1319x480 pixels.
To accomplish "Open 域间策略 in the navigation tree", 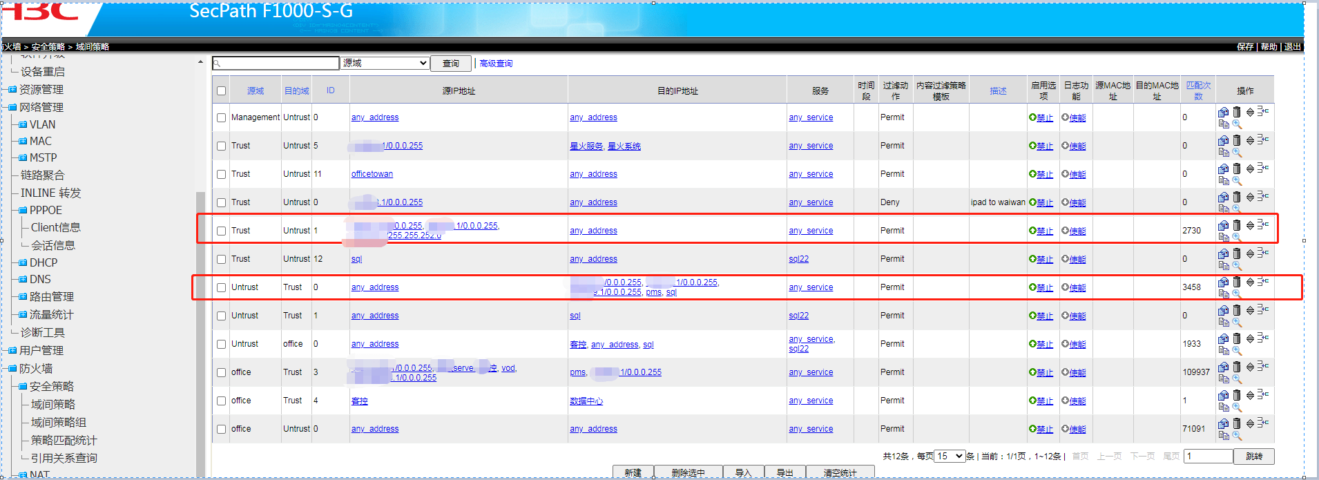I will (x=53, y=404).
